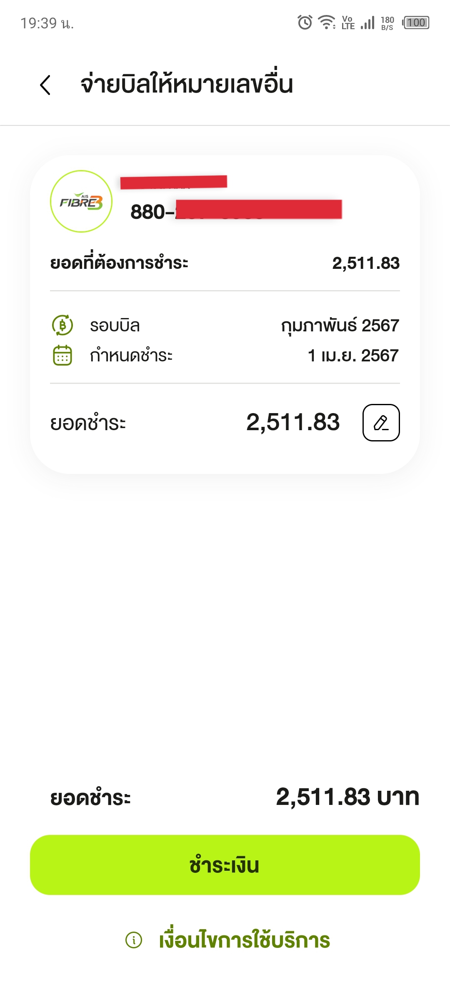Viewport: 450px width, 1000px height.
Task: Tap the info icon beside terms link
Action: pos(134,940)
